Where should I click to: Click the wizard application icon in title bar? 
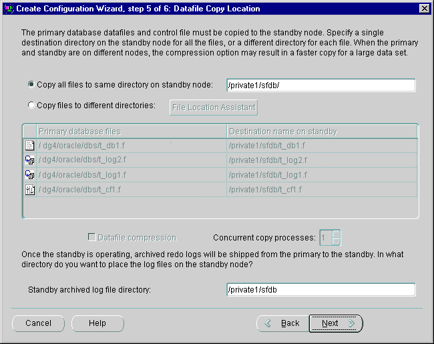pyautogui.click(x=9, y=9)
